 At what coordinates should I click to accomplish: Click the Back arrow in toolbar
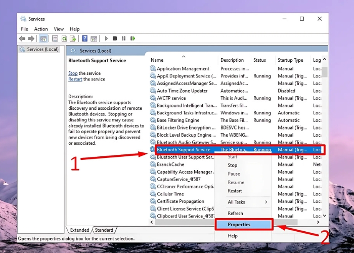[22, 38]
